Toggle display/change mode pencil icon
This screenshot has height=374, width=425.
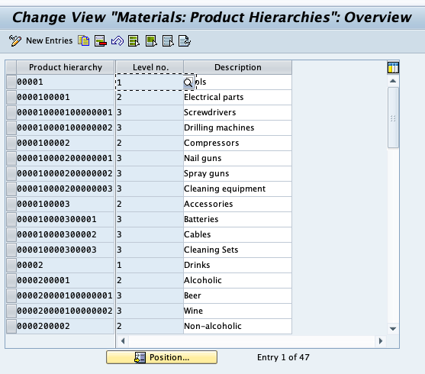[x=15, y=41]
